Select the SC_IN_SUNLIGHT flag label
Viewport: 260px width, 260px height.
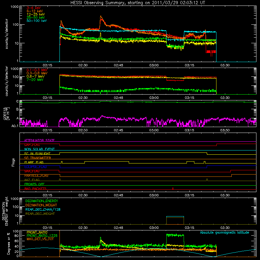pos(37,153)
